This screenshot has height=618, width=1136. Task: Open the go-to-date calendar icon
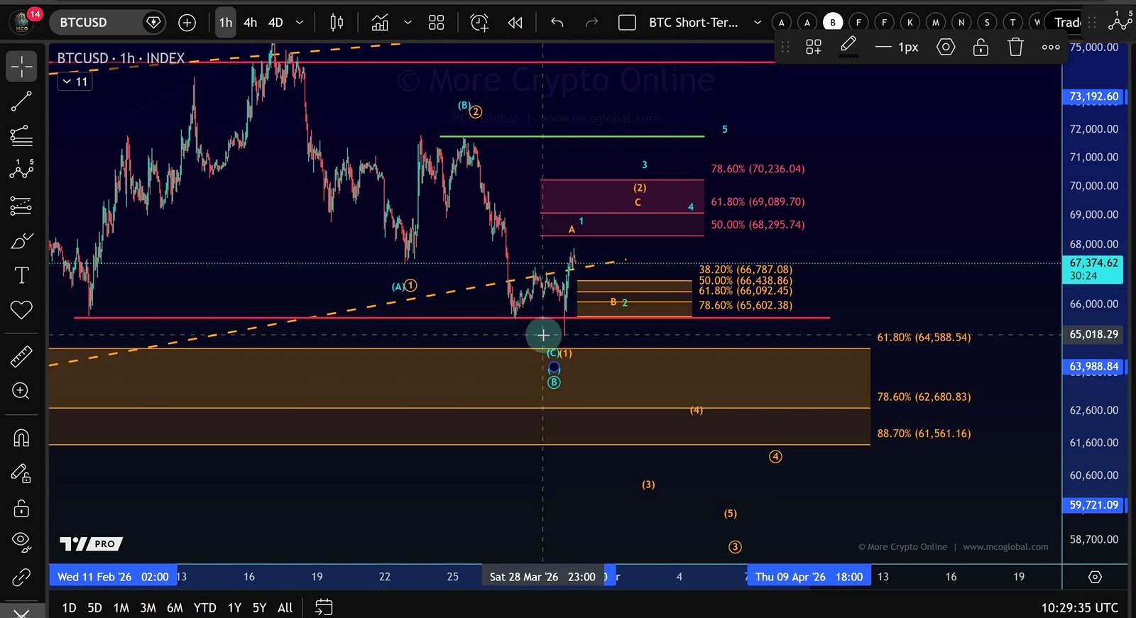click(x=324, y=607)
